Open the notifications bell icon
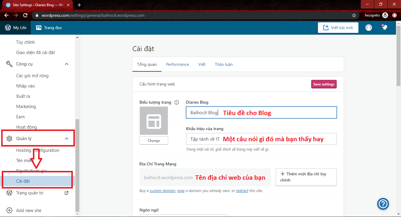Screen dimensions: 401x217 coord(384,28)
